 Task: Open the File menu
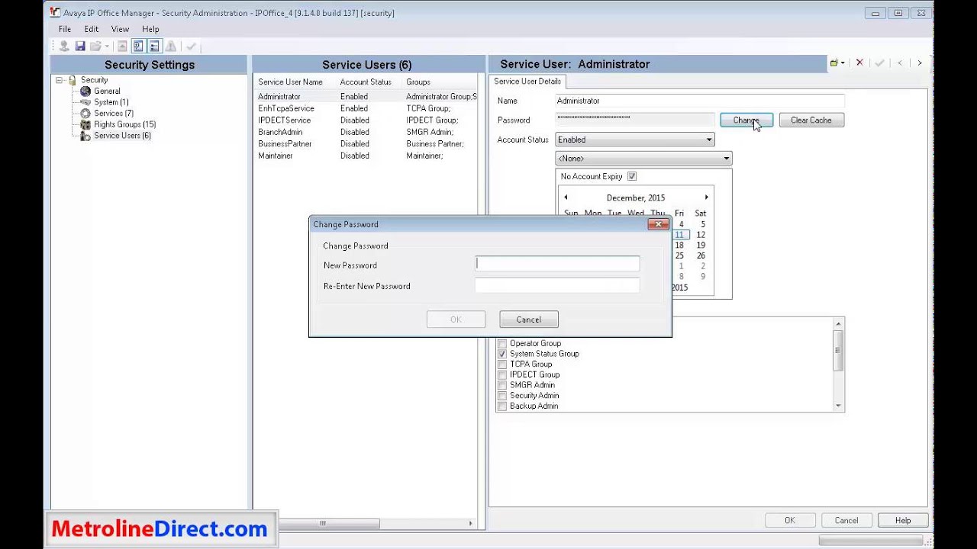point(65,29)
